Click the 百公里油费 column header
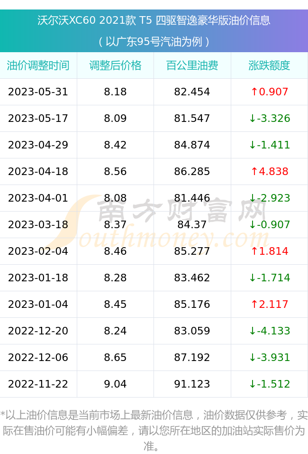Image resolution: width=308 pixels, height=454 pixels. pyautogui.click(x=192, y=65)
